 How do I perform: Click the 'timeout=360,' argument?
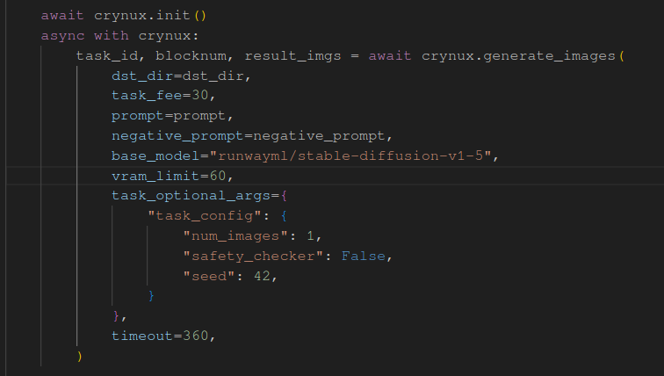[163, 336]
